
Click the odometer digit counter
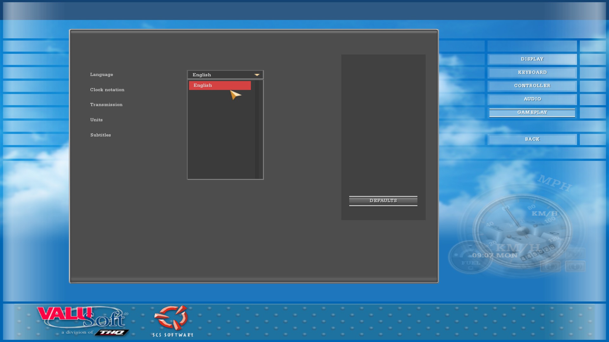coord(538,252)
